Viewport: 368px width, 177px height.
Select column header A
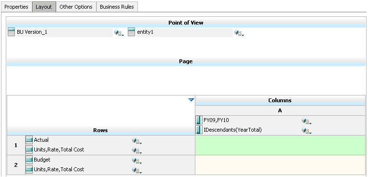[x=280, y=110]
